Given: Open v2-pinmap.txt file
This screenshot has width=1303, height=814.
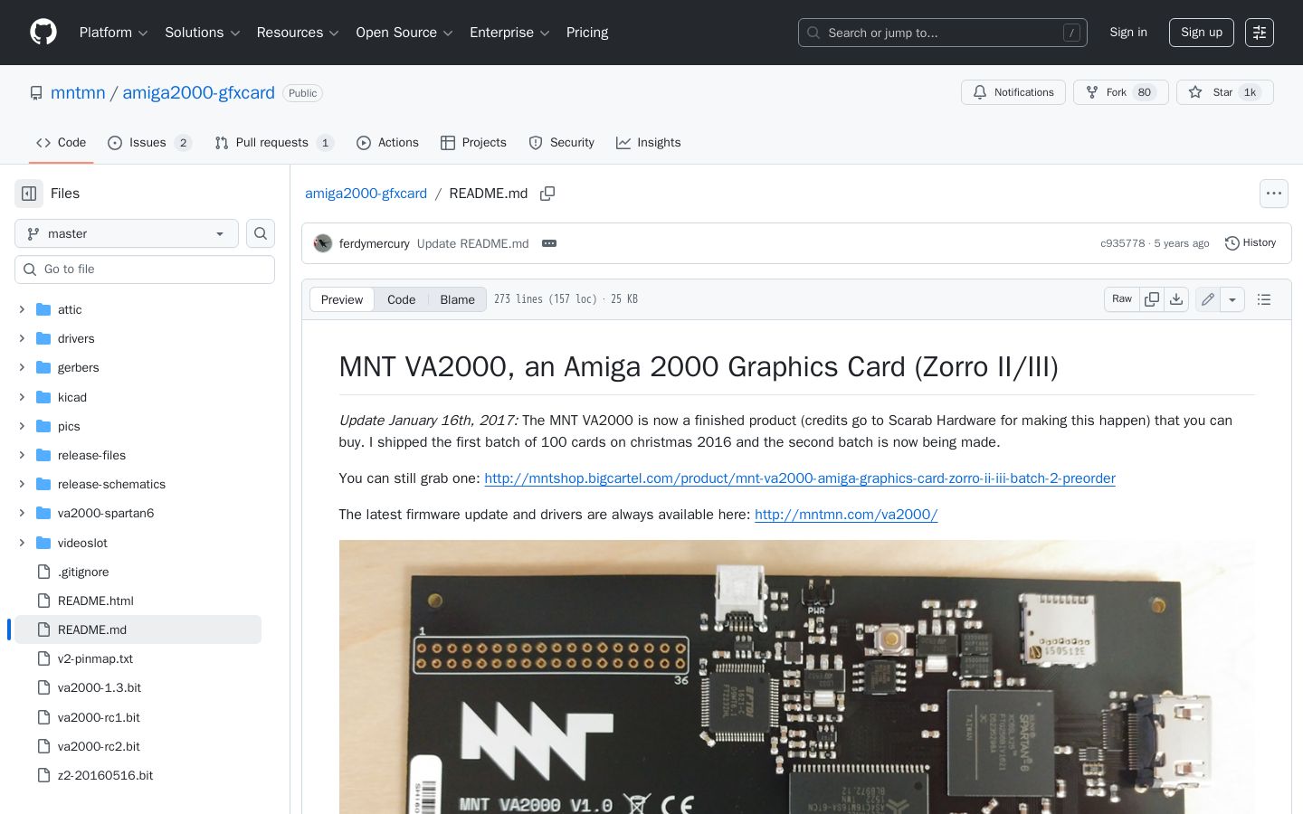Looking at the screenshot, I should [x=95, y=658].
